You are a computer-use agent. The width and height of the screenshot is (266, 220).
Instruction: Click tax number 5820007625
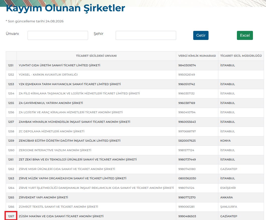pyautogui.click(x=187, y=141)
